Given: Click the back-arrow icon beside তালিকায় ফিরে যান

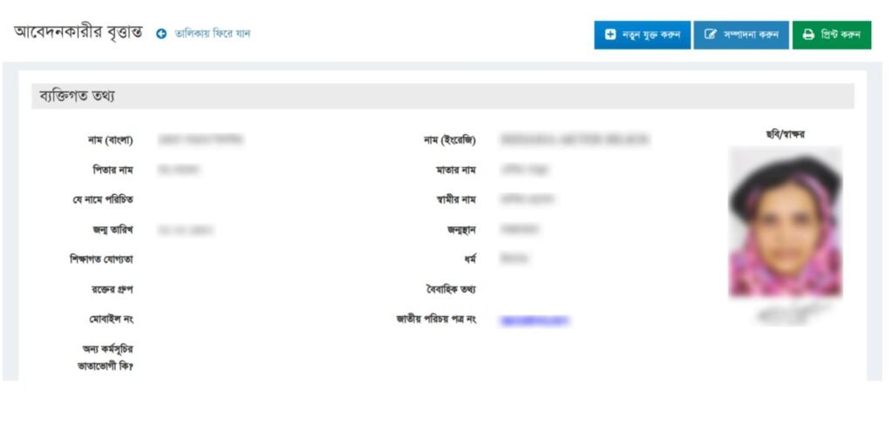Looking at the screenshot, I should [x=161, y=34].
